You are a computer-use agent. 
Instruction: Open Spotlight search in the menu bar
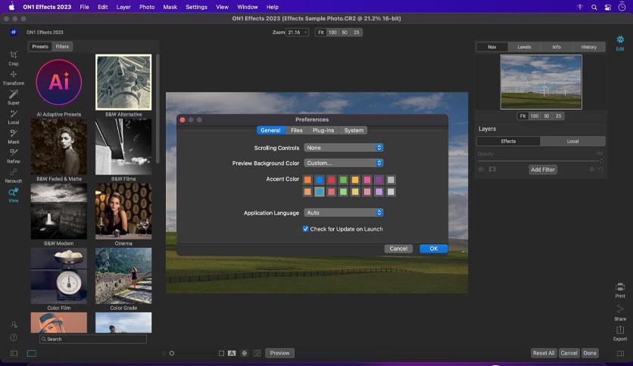click(x=594, y=7)
